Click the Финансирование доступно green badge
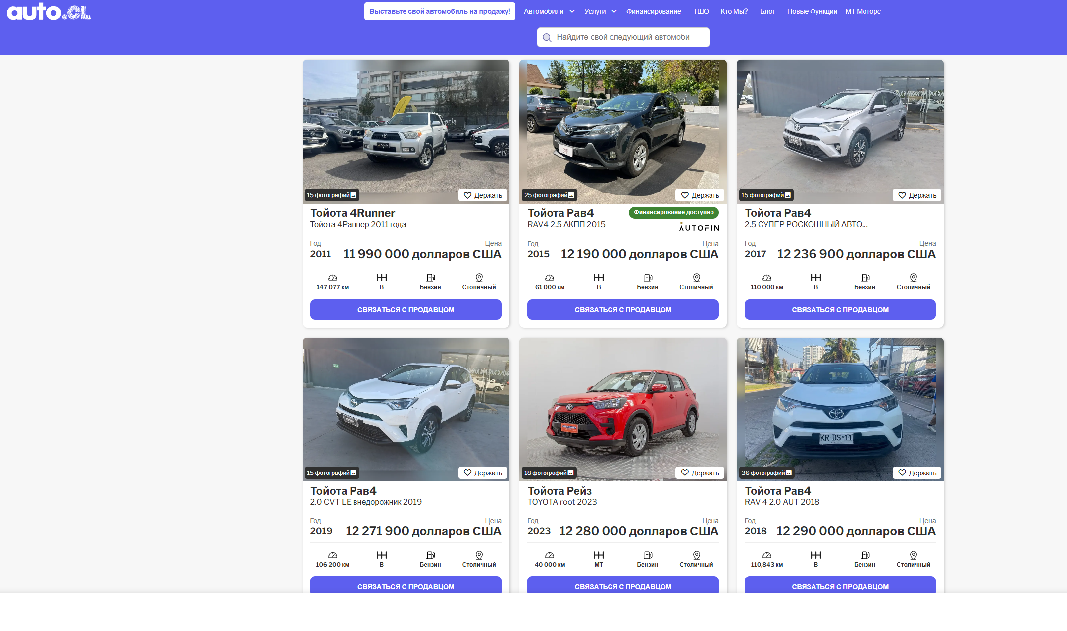Screen dimensions: 1067x631 click(673, 212)
